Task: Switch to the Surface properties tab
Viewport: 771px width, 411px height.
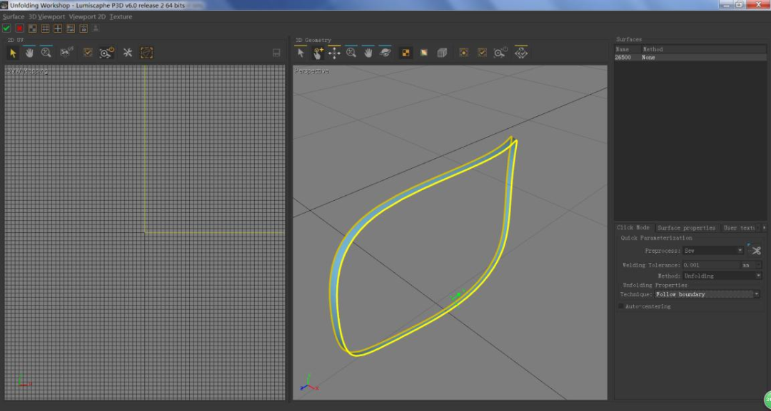Action: (x=686, y=228)
